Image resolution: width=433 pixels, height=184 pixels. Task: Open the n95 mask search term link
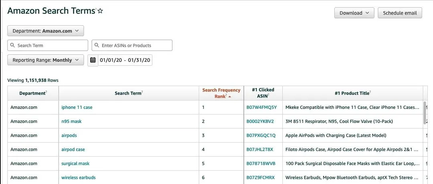(x=71, y=121)
